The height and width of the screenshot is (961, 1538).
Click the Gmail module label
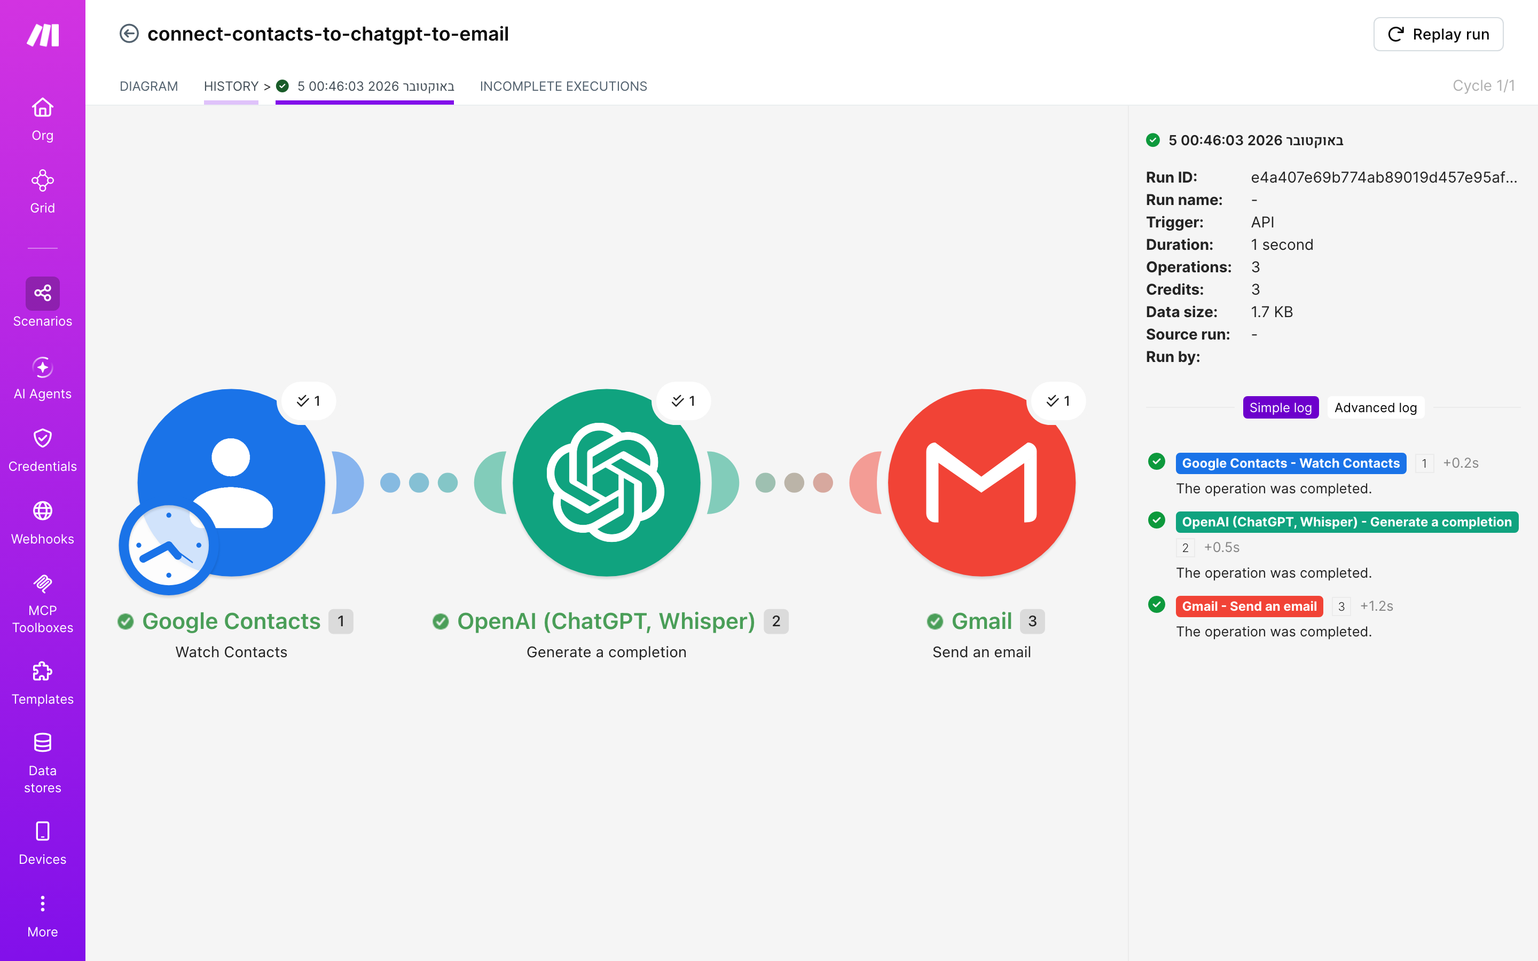(981, 621)
